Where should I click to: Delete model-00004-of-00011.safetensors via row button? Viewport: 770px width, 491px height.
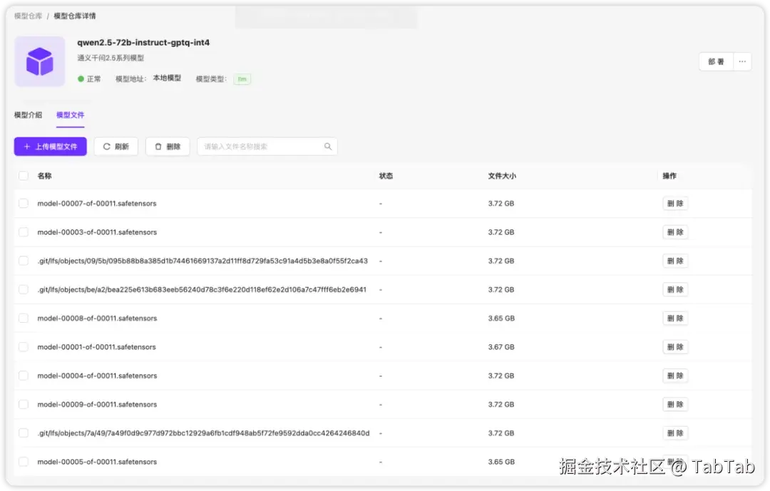[675, 376]
